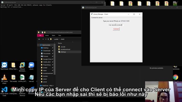Open Documents in Quick access
Image resolution: width=182 pixels, height=102 pixels.
pos(47,54)
